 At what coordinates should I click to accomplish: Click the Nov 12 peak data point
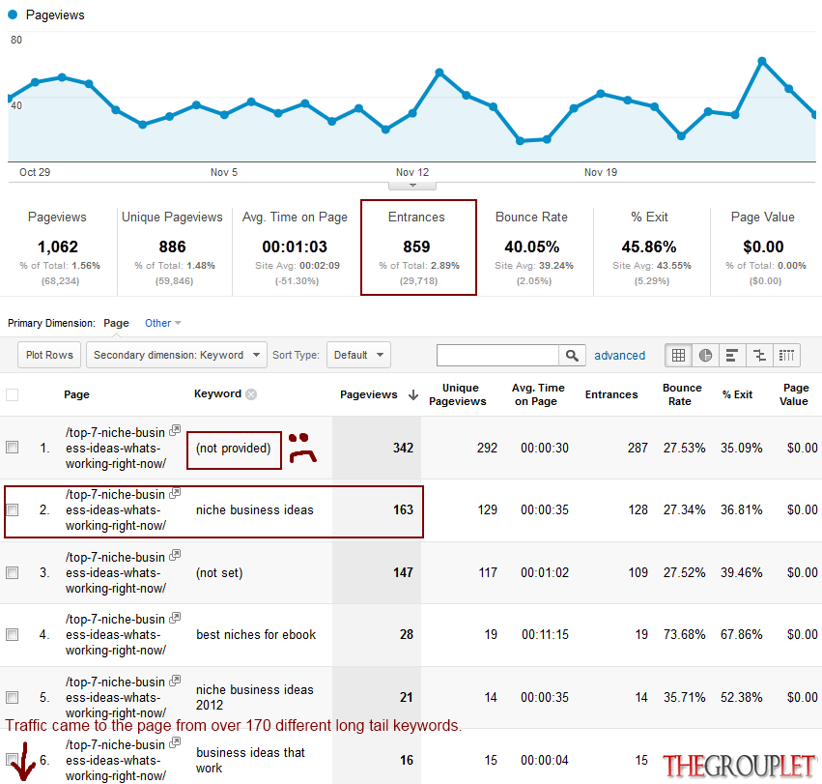(x=439, y=72)
